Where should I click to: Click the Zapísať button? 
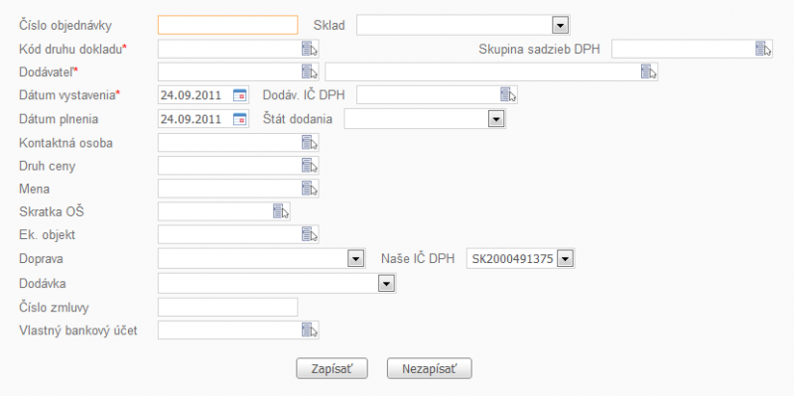tap(332, 368)
